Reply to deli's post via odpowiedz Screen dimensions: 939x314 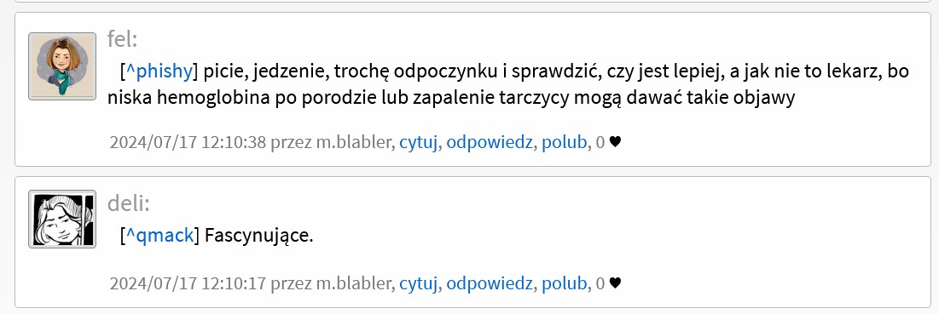pos(489,283)
